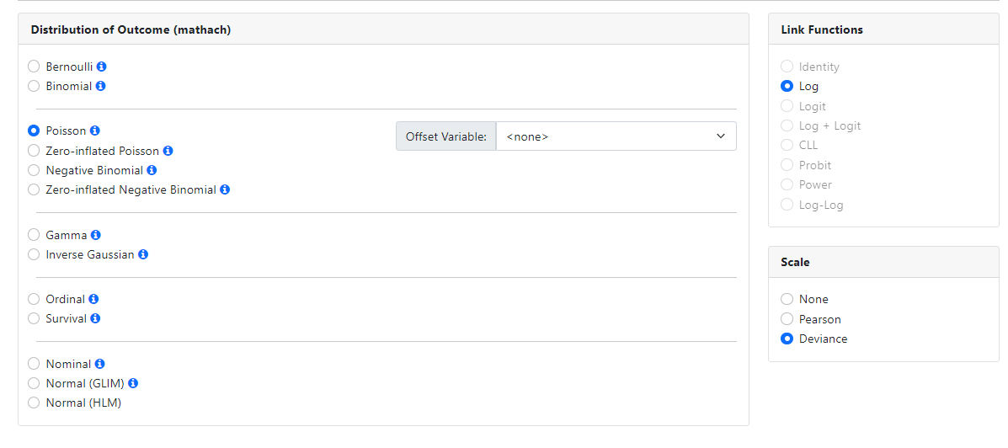The width and height of the screenshot is (1008, 448).
Task: Select Pearson scale option
Action: [x=787, y=319]
